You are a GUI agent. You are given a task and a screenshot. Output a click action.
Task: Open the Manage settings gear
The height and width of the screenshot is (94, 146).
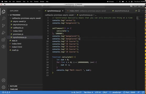pyautogui.click(x=3, y=87)
